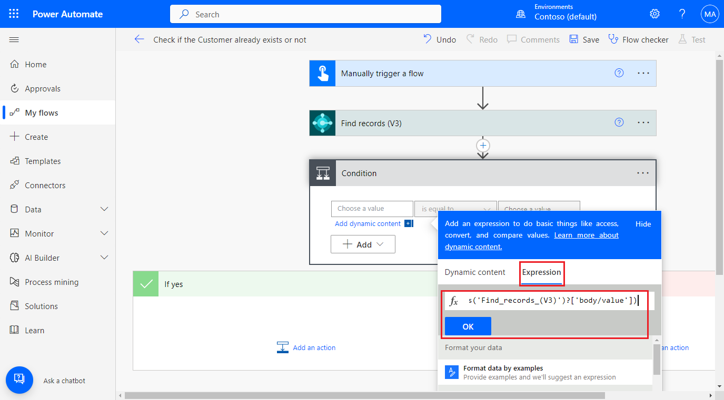Select the Format data by examples icon
Viewport: 724px width, 400px height.
(x=451, y=372)
